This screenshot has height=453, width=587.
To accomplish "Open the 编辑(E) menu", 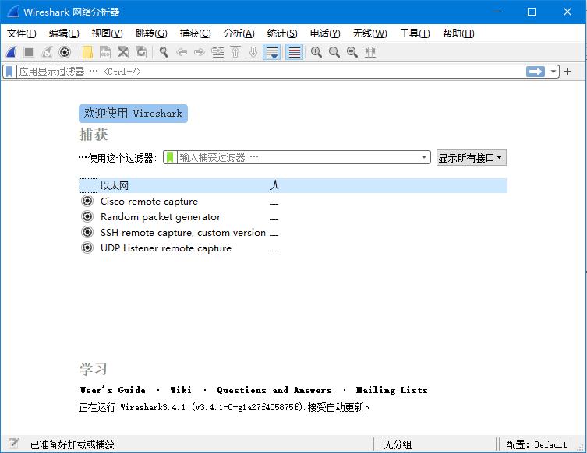I will click(x=64, y=33).
